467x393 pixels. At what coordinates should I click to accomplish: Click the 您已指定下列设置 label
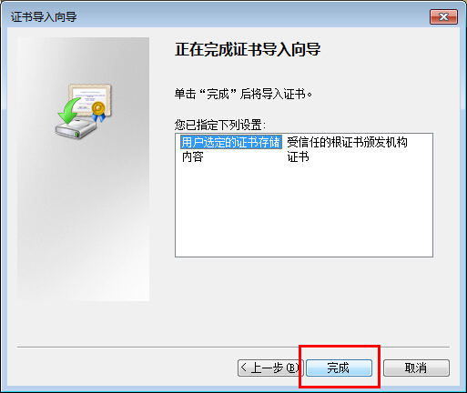(220, 125)
